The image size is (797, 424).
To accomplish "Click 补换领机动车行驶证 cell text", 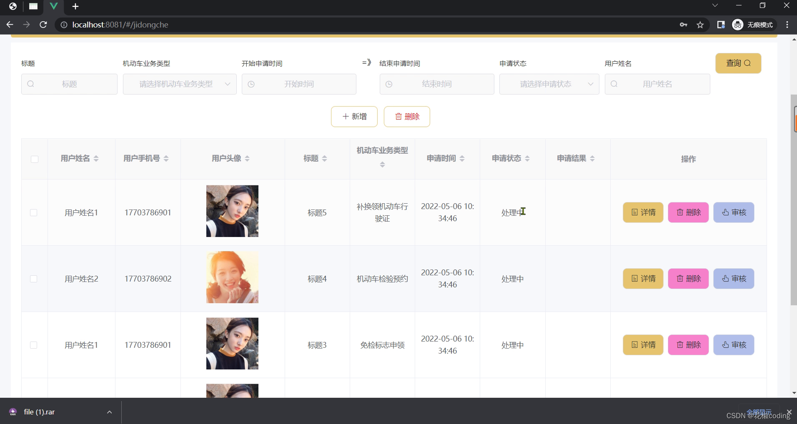I will tap(382, 212).
